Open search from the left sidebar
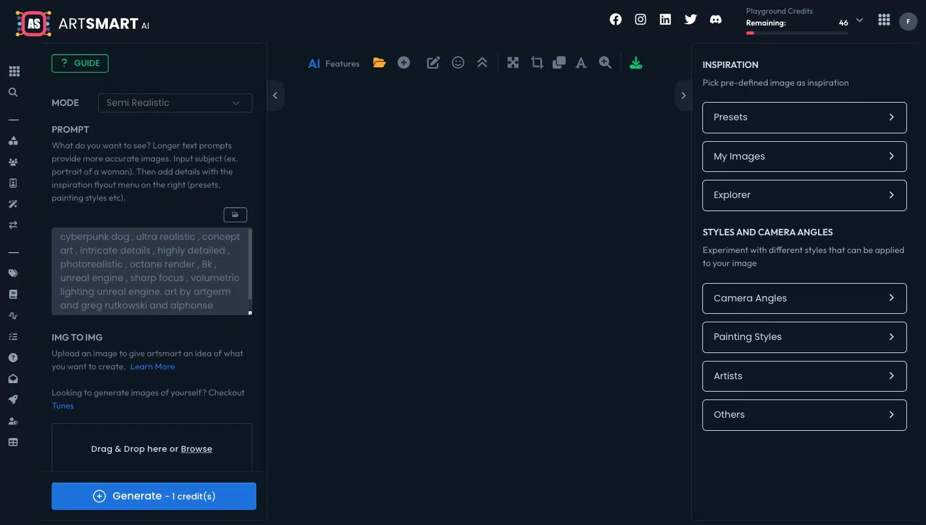 pos(13,92)
